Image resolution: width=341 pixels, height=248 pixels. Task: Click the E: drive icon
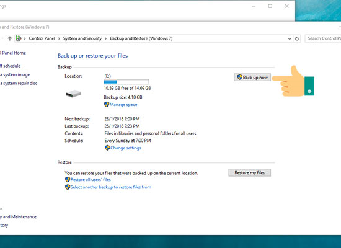coord(73,94)
